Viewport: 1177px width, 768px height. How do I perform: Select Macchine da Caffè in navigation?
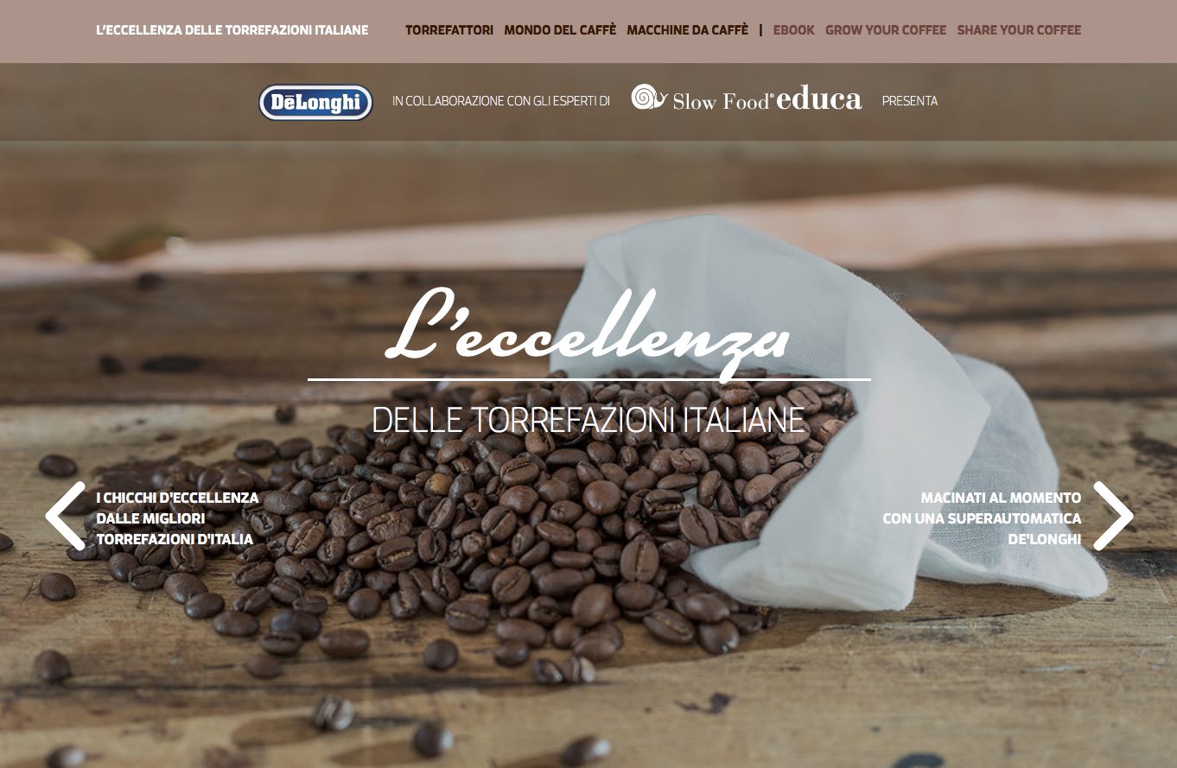pos(688,30)
